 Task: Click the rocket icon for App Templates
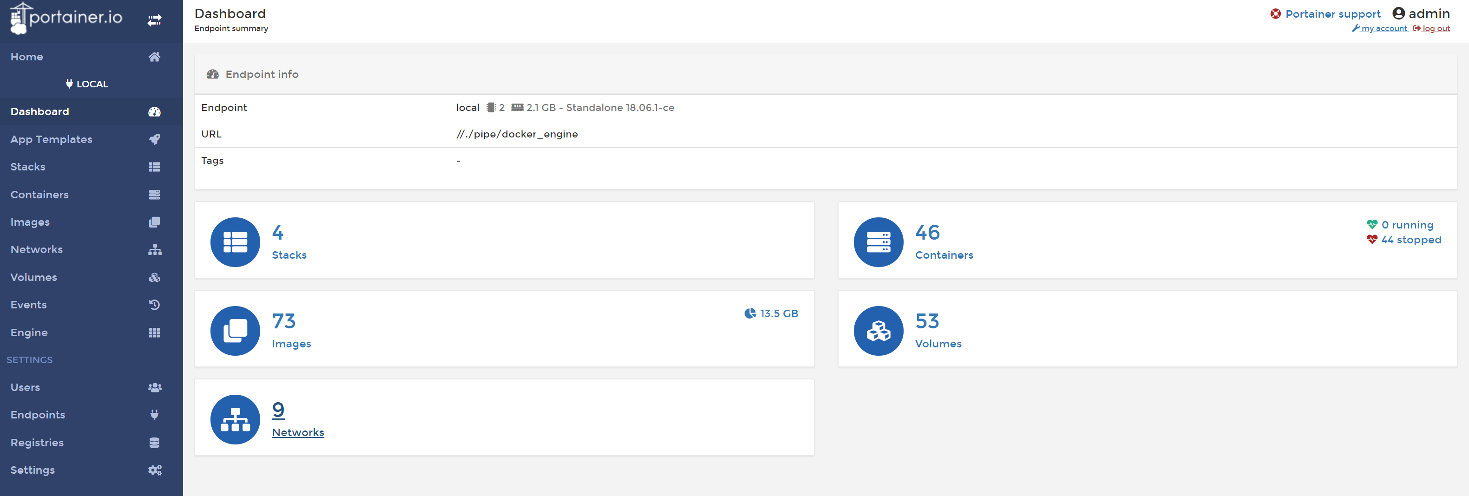154,139
